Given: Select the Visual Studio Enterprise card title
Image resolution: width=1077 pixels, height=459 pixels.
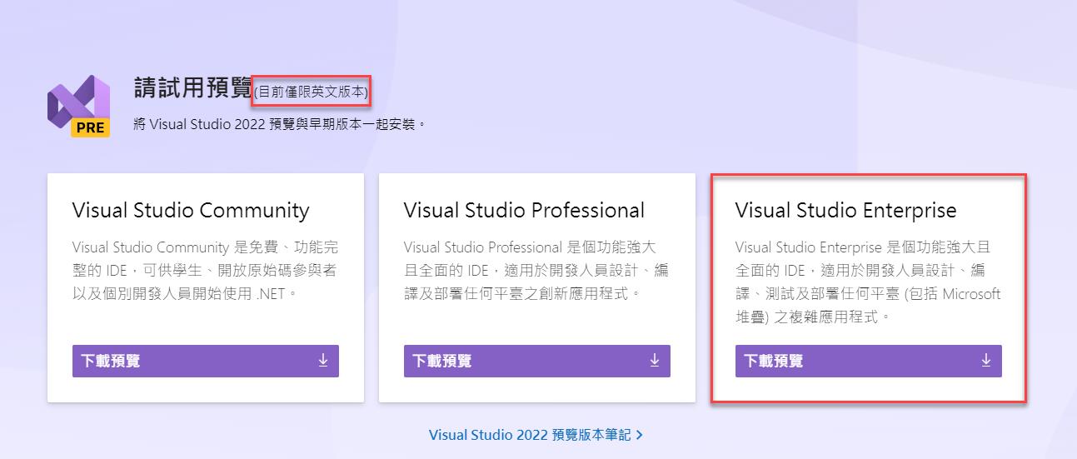Looking at the screenshot, I should tap(845, 210).
